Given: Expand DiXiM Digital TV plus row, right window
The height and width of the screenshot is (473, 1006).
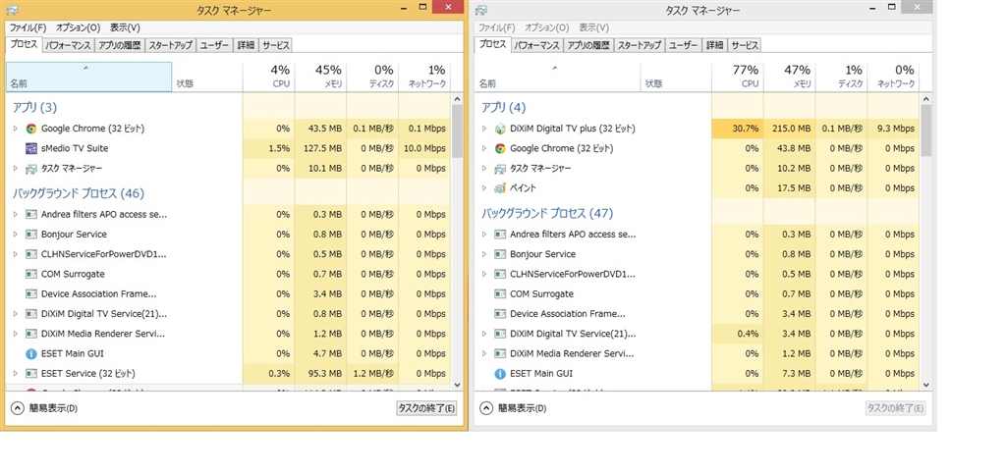Looking at the screenshot, I should coord(484,129).
